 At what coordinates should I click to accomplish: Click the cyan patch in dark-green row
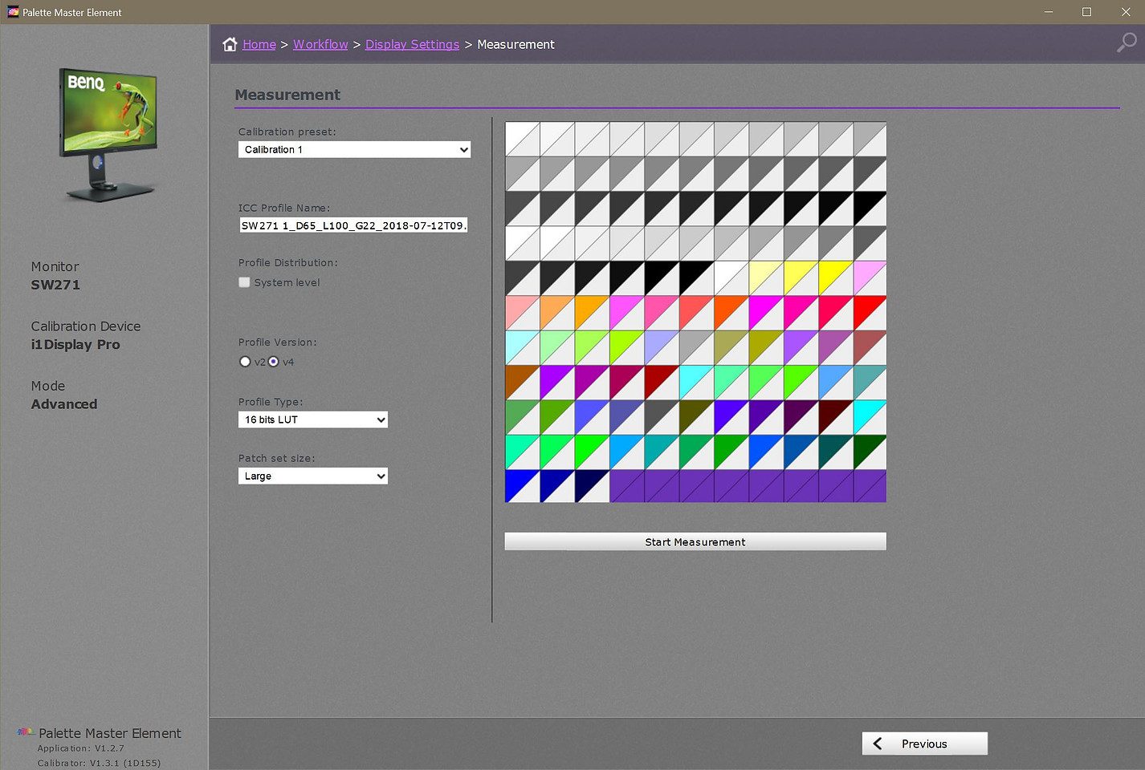point(870,417)
